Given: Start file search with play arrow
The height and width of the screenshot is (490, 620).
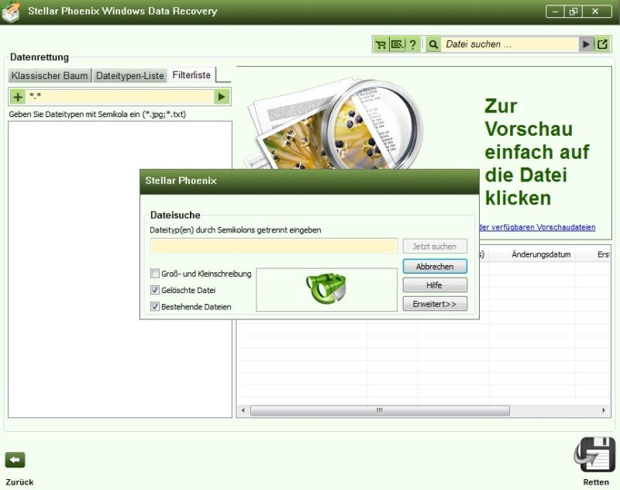Looking at the screenshot, I should click(587, 44).
